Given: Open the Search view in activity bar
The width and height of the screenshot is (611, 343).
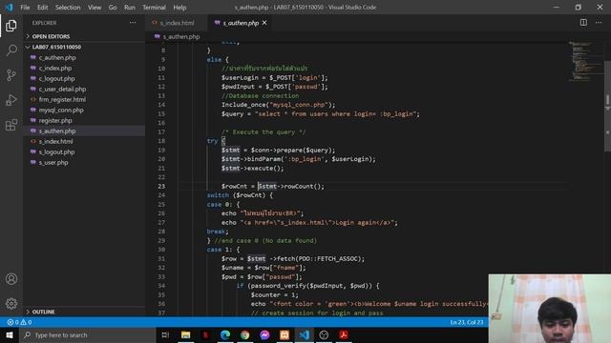Looking at the screenshot, I should (11, 50).
